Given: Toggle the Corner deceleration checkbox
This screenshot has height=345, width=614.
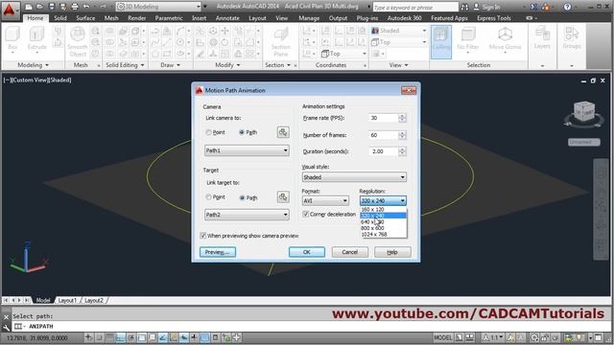Looking at the screenshot, I should pos(306,214).
